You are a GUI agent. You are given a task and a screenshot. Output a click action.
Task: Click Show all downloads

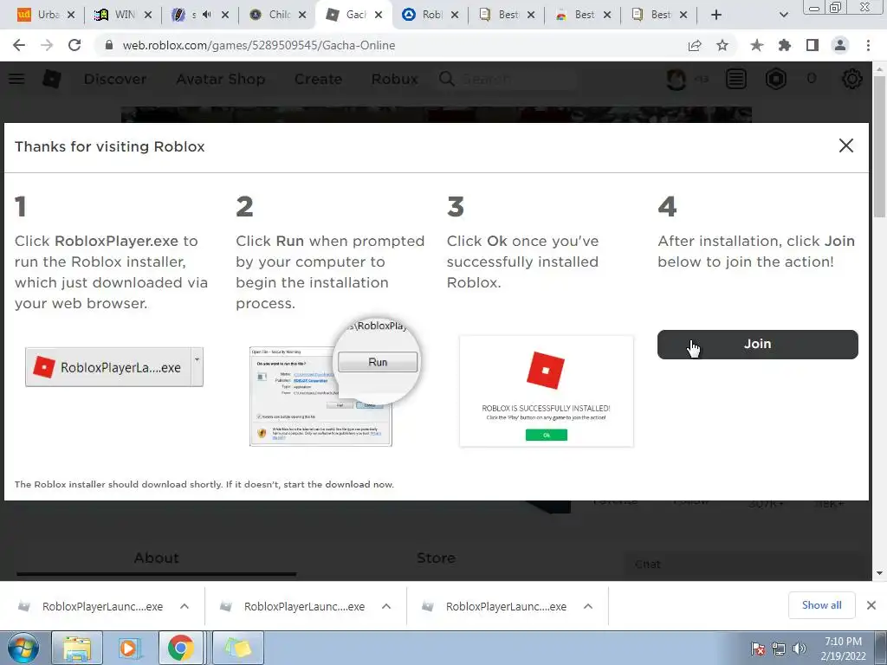[821, 605]
